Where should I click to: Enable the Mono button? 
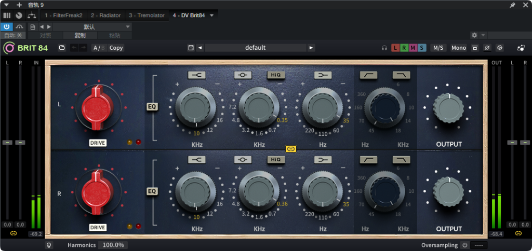459,48
